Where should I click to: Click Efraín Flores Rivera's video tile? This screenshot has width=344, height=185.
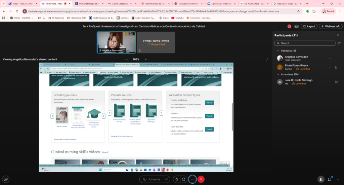(x=156, y=42)
